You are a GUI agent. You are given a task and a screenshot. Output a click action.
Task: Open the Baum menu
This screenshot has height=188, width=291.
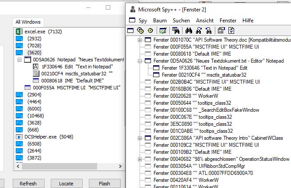[160, 21]
